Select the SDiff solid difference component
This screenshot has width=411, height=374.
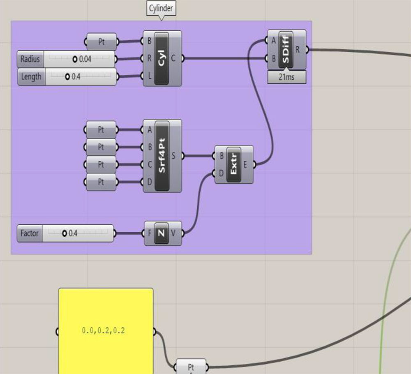coord(286,50)
